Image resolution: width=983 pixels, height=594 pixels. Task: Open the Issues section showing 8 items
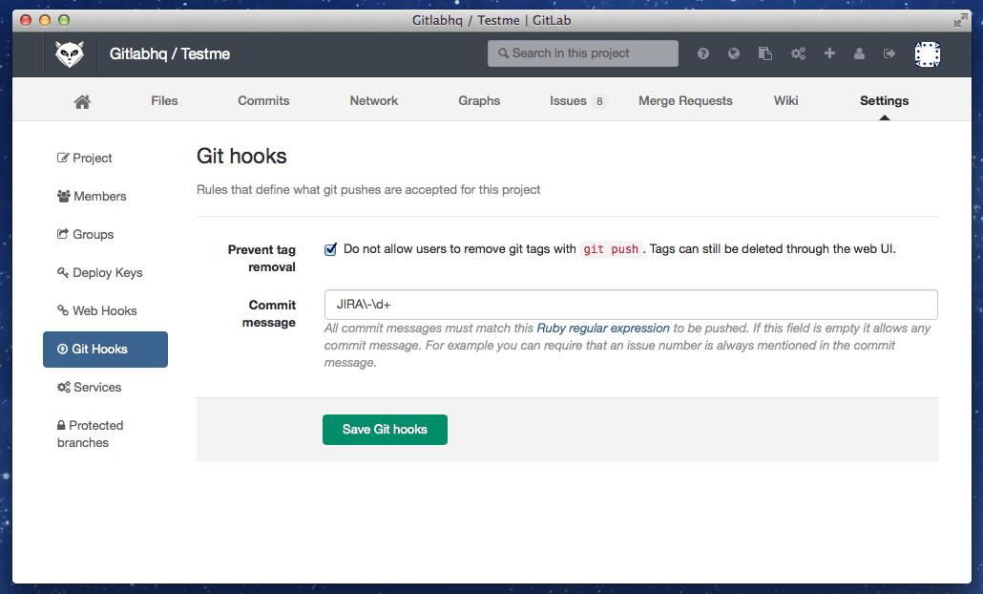tap(567, 100)
